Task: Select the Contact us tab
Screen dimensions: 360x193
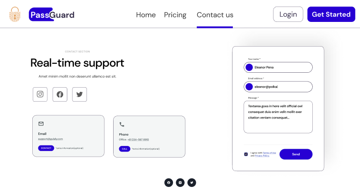Action: pos(215,15)
